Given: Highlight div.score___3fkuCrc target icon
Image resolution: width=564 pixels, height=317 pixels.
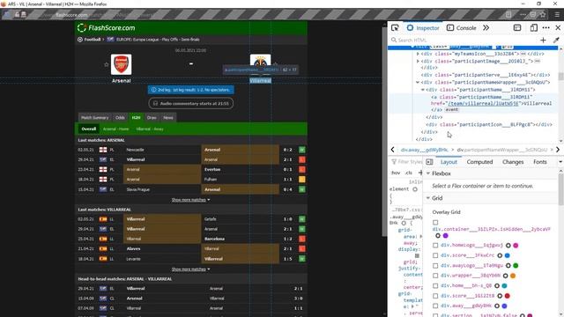Looking at the screenshot, I should 500,255.
